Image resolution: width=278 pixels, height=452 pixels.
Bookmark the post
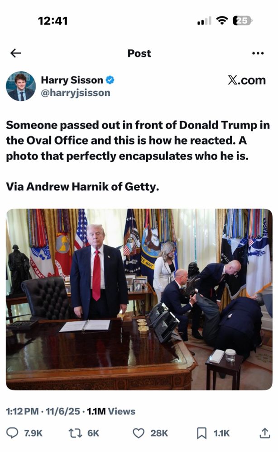pyautogui.click(x=201, y=433)
